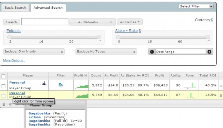Click the next date range arrow
Viewport: 223px width, 128px height.
click(209, 52)
